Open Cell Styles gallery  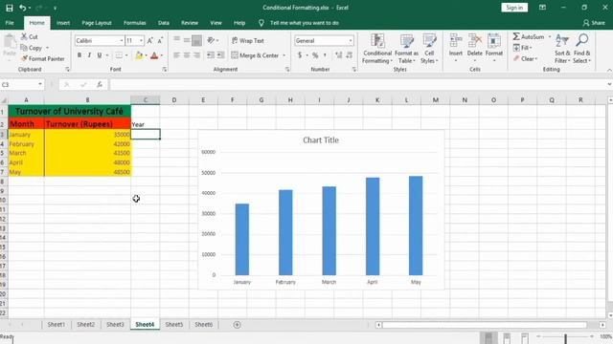429,49
